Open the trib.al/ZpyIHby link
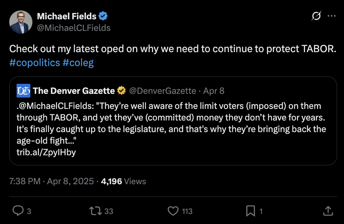344x224 pixels. coord(46,152)
